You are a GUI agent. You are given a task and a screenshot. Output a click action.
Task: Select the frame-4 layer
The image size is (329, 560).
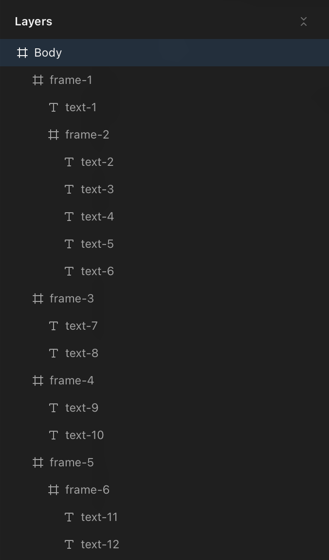pyautogui.click(x=71, y=380)
